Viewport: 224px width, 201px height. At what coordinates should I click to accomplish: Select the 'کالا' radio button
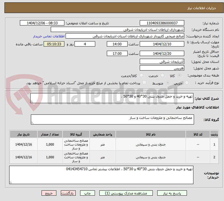pyautogui.click(x=179, y=75)
